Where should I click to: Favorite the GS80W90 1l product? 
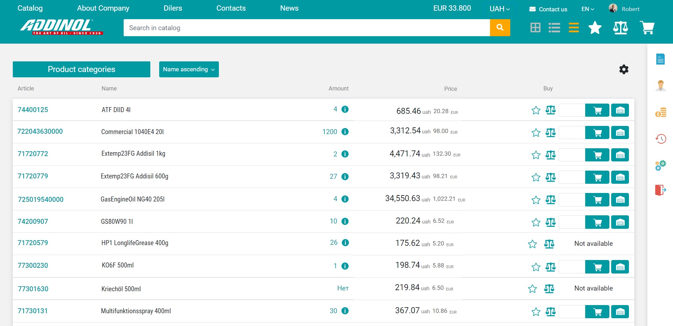click(536, 222)
